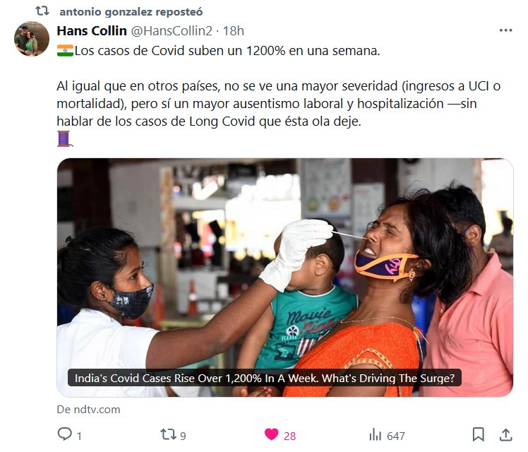Open Hans Collin's profile picture

click(32, 39)
